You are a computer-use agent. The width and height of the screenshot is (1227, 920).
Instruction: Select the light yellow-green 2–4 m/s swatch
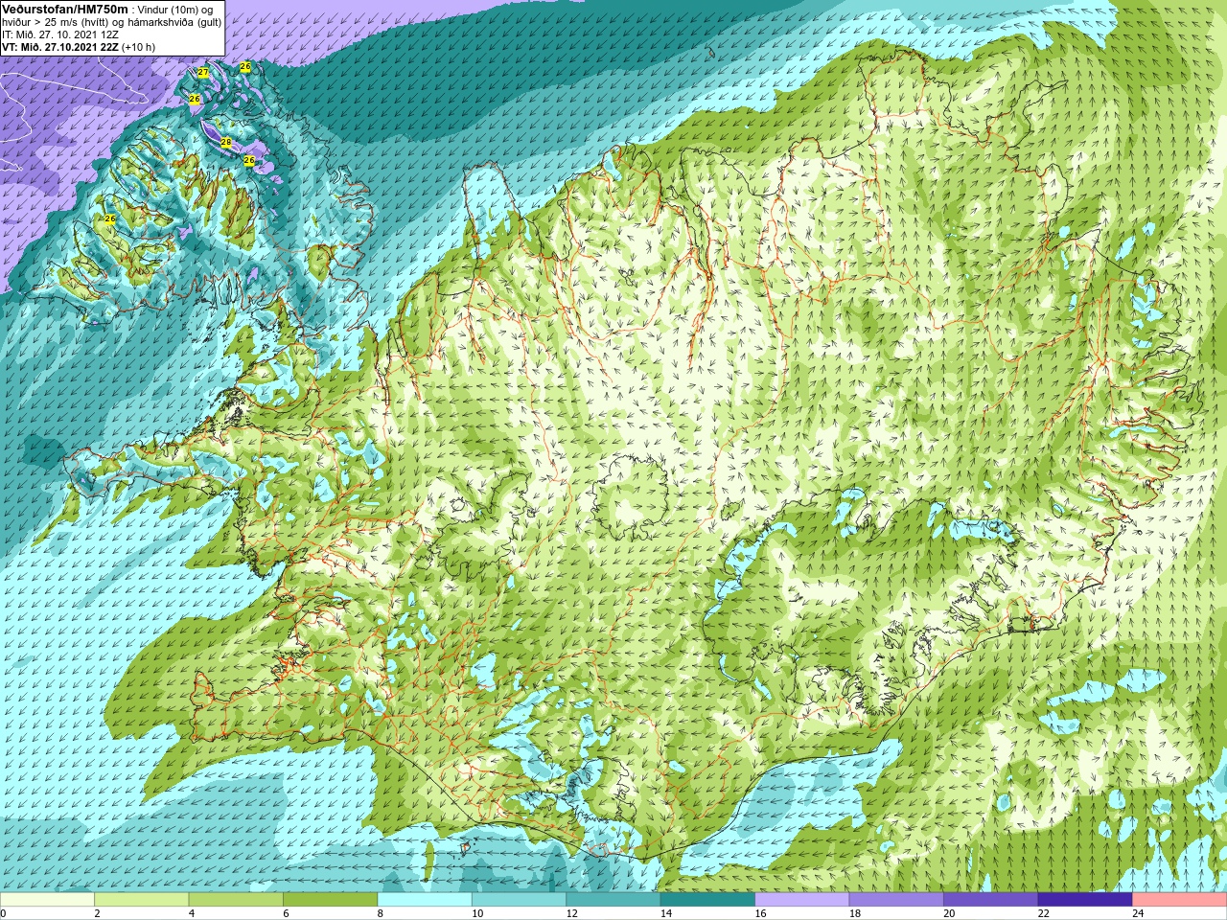tap(141, 900)
